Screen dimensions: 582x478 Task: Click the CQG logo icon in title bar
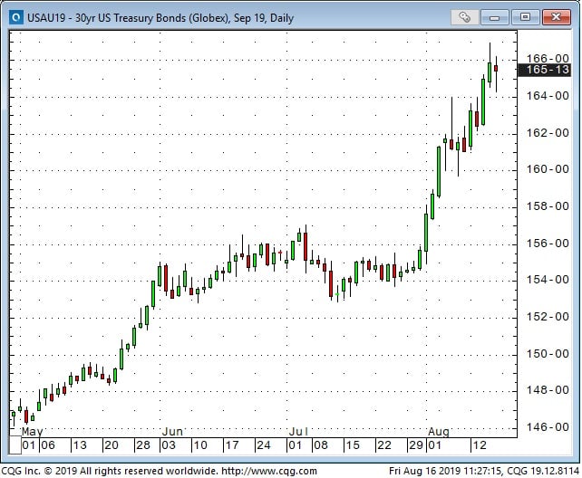coord(16,17)
